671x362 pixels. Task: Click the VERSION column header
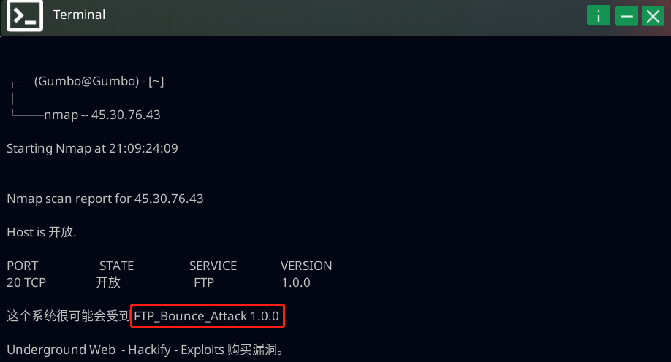[x=306, y=266]
